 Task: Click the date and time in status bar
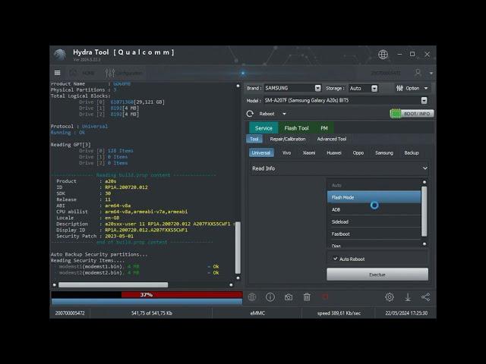pyautogui.click(x=406, y=313)
